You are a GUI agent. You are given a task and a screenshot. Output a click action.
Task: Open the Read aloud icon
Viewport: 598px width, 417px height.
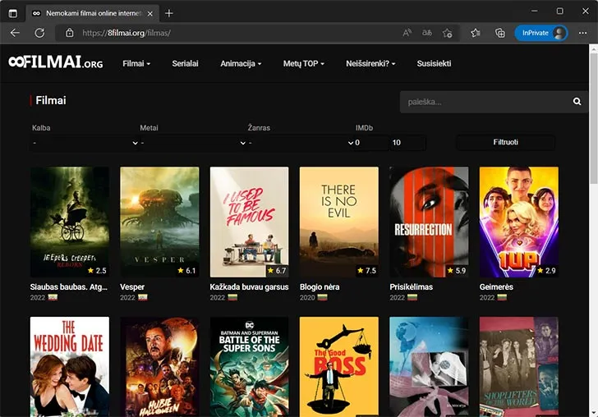pyautogui.click(x=407, y=33)
